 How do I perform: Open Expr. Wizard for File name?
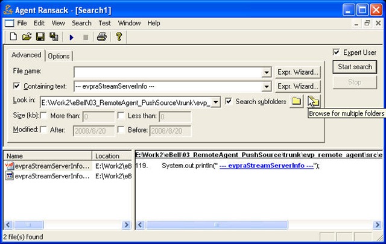point(298,72)
